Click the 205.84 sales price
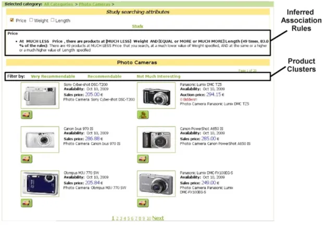 pyautogui.click(x=92, y=183)
